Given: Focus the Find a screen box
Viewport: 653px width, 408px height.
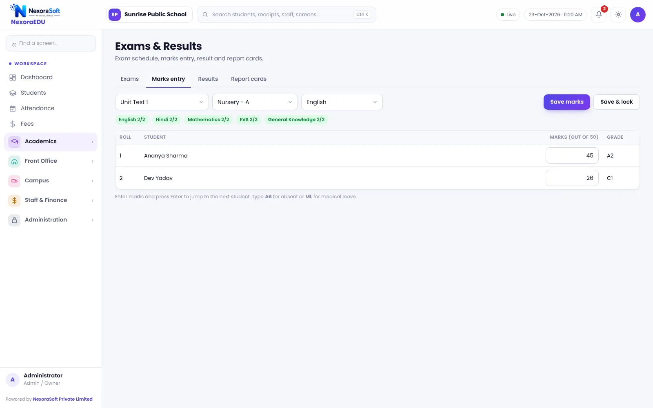Looking at the screenshot, I should 51,43.
